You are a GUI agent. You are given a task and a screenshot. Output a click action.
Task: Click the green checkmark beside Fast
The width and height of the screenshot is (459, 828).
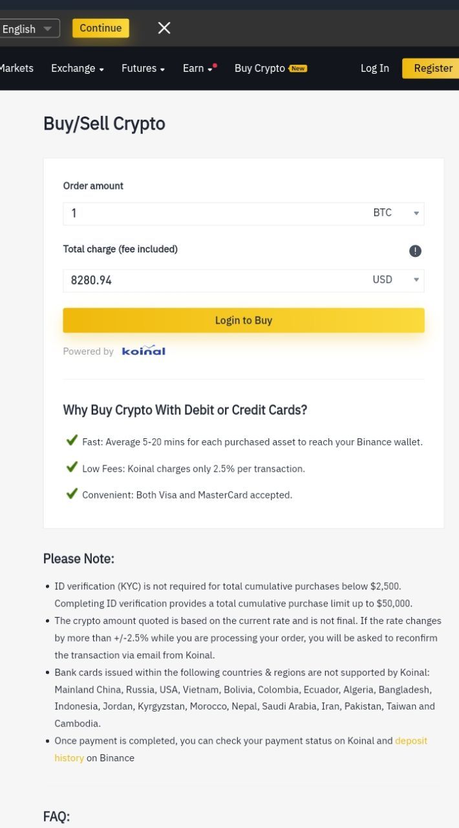(72, 441)
